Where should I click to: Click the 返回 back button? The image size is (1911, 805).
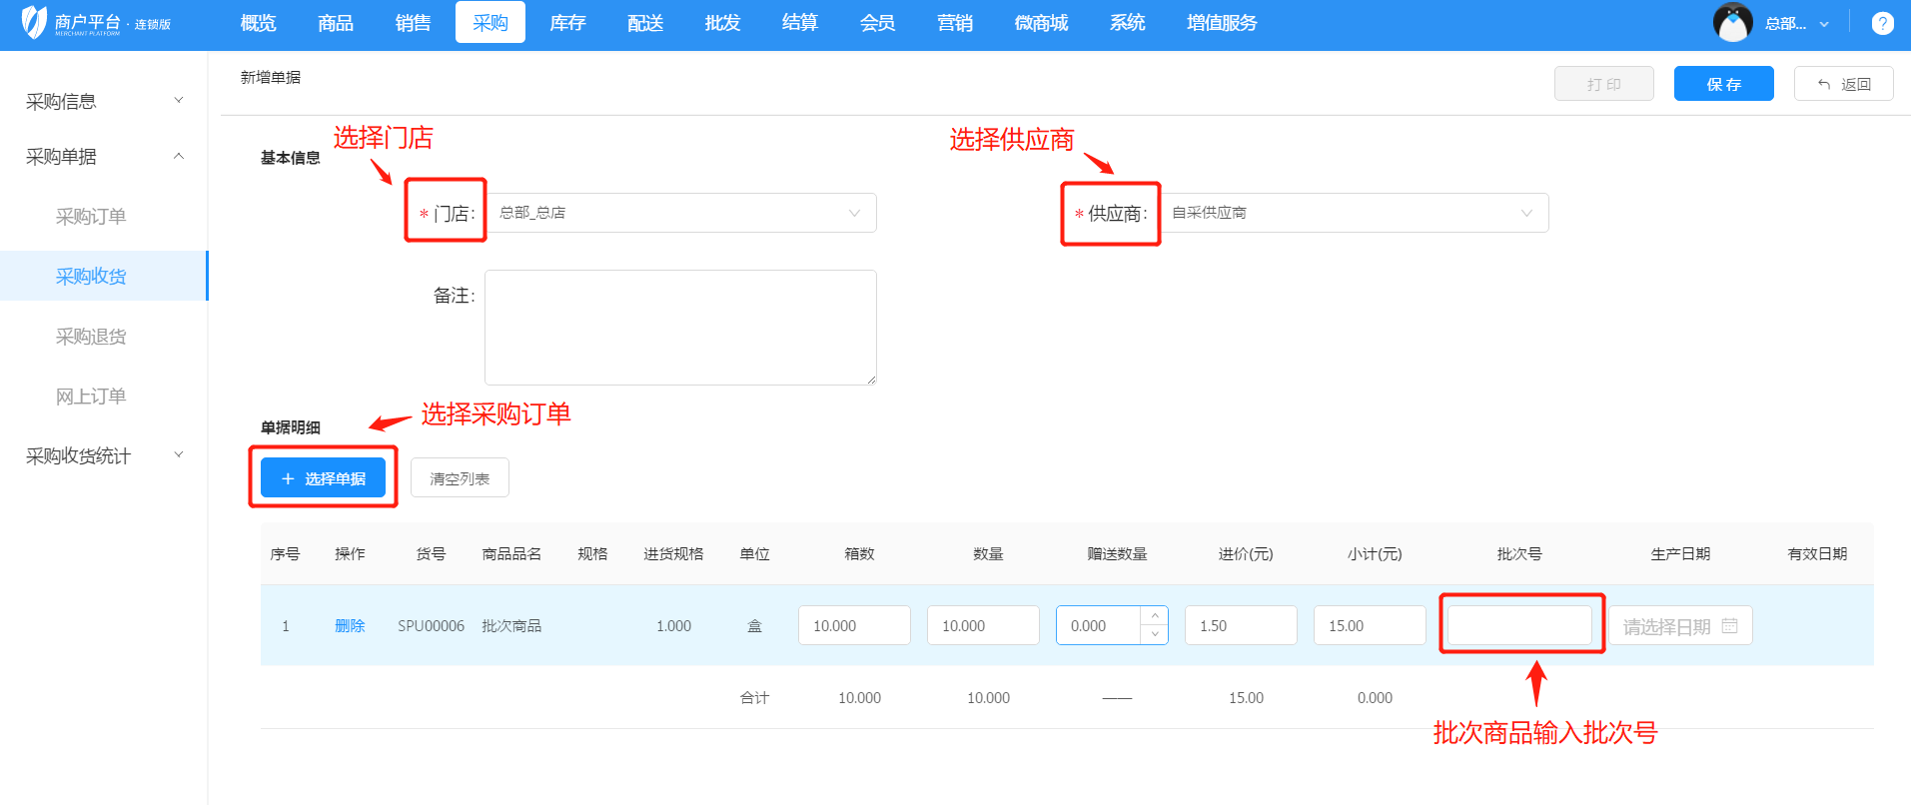[1843, 84]
